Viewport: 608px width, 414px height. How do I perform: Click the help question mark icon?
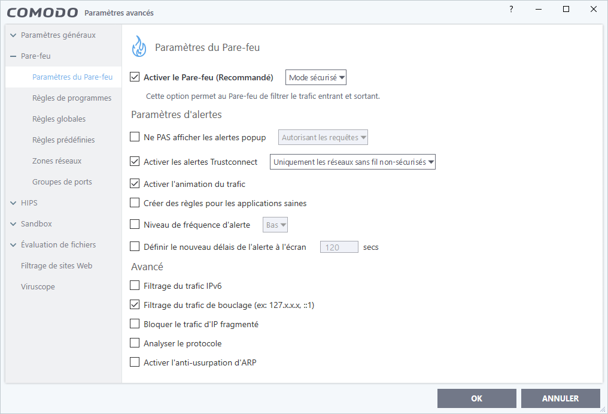click(511, 10)
